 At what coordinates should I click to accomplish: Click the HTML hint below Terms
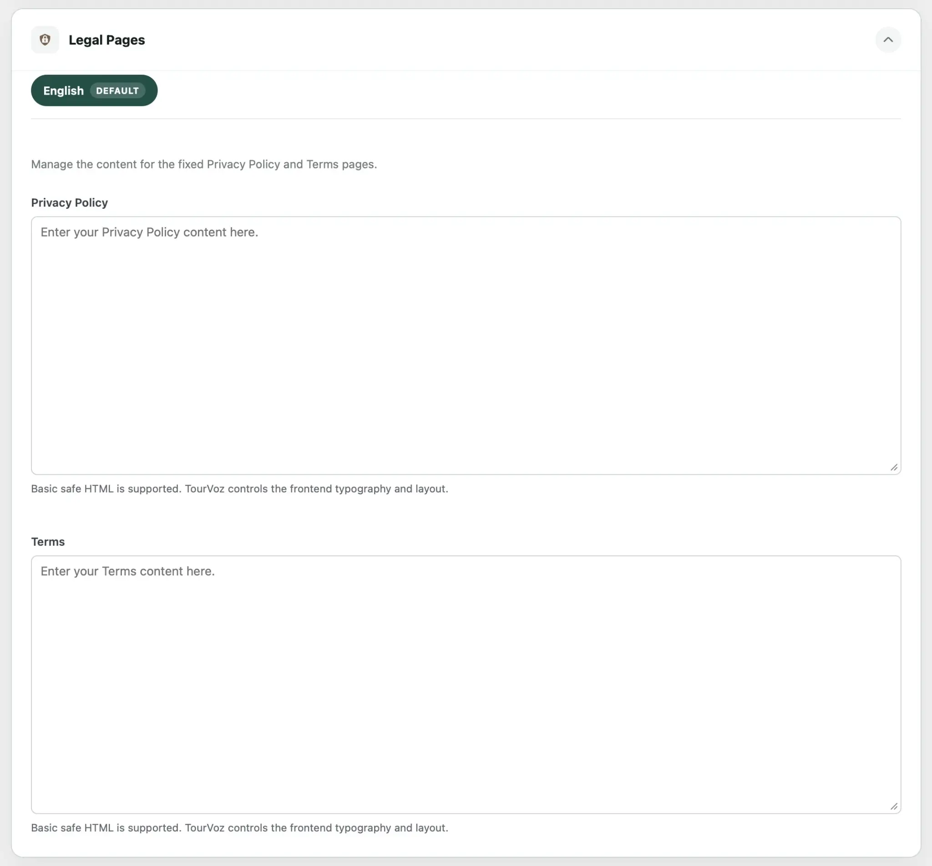coord(239,828)
